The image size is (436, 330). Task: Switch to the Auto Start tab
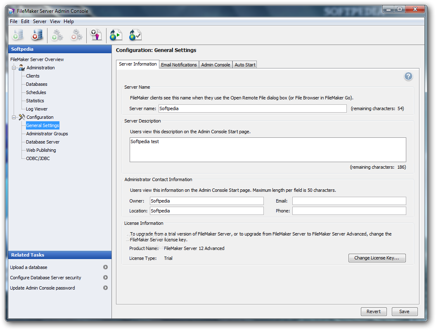coord(245,65)
